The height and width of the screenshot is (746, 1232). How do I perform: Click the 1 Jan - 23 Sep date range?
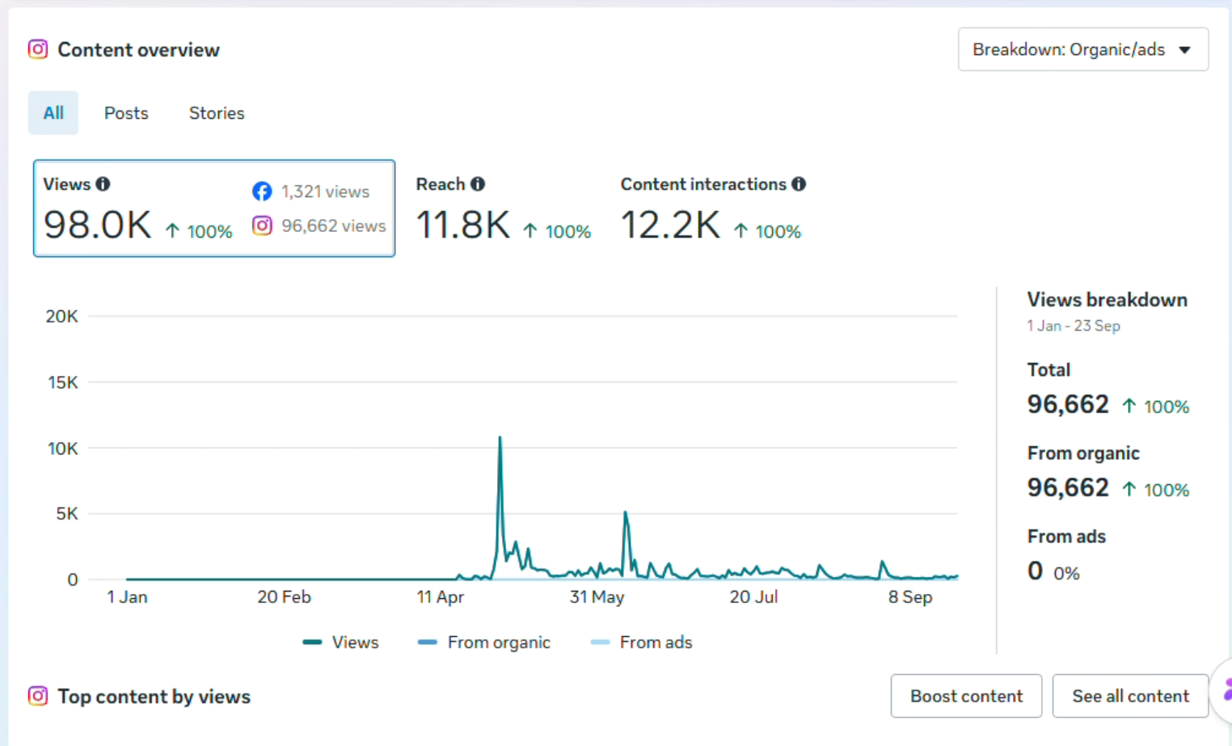[x=1074, y=326]
